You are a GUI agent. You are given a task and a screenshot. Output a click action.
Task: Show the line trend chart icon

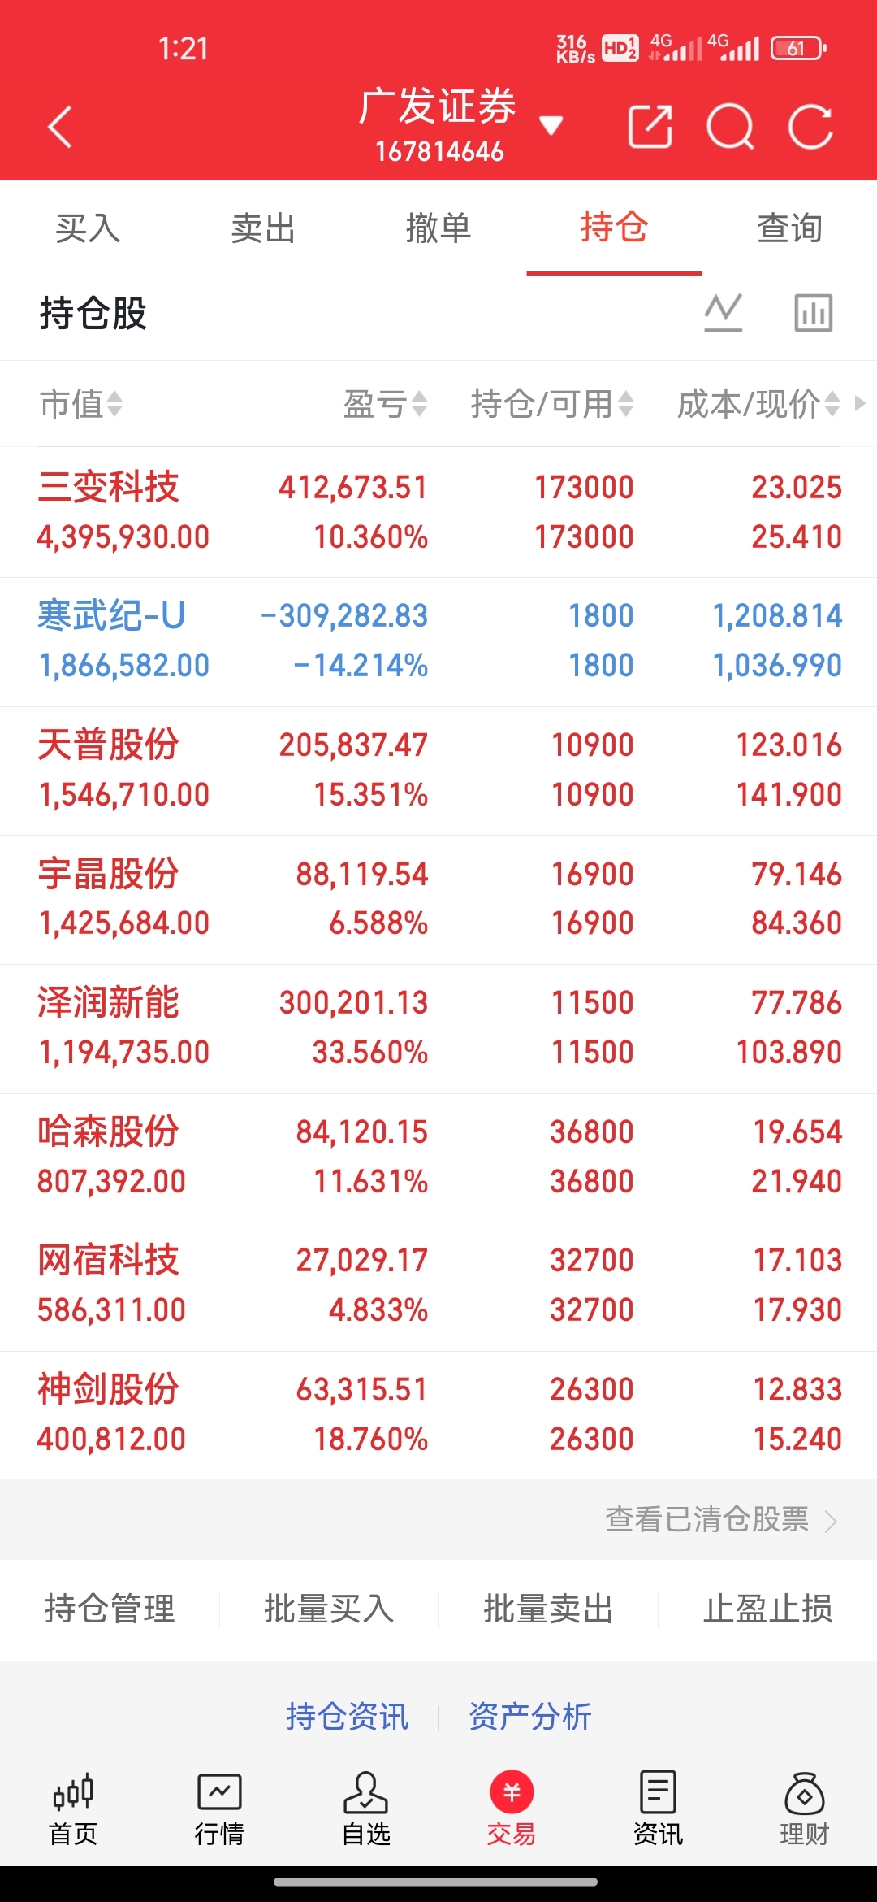[x=724, y=313]
